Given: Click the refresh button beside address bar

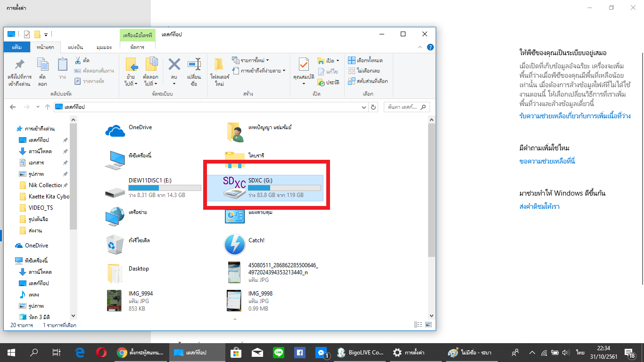Looking at the screenshot, I should click(374, 107).
